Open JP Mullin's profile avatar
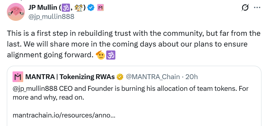The width and height of the screenshot is (267, 126). [16, 12]
